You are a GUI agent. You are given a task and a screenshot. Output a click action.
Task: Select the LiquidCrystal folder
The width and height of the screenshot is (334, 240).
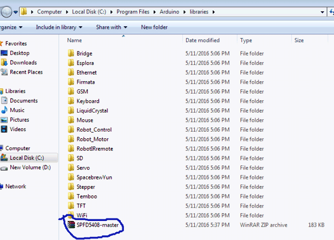(92, 110)
